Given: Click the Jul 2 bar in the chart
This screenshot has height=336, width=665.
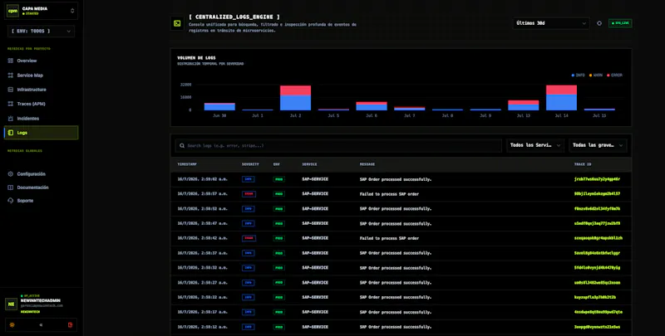Looking at the screenshot, I should (x=296, y=98).
